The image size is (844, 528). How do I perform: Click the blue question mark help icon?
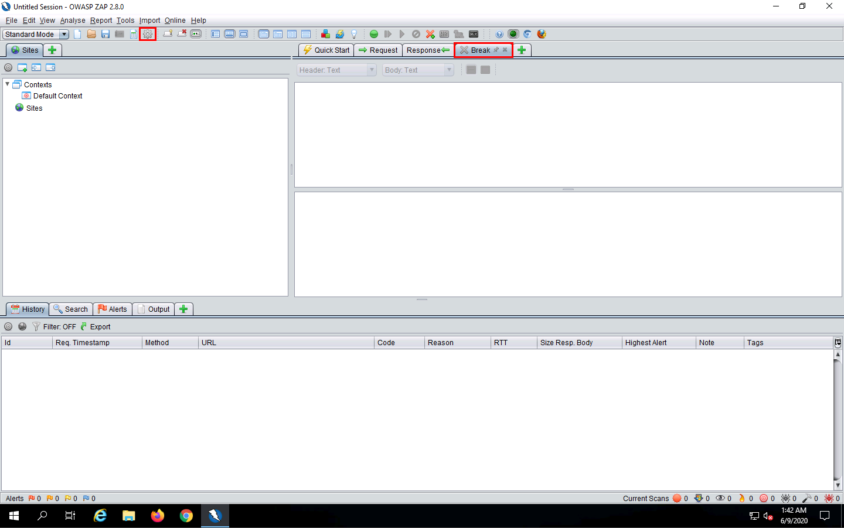[499, 34]
